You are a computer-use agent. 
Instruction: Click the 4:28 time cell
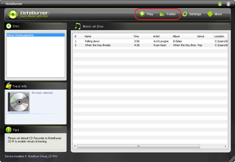pos(137,45)
